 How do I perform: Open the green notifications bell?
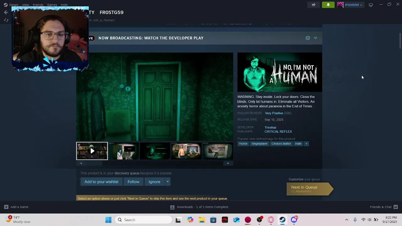[x=328, y=5]
